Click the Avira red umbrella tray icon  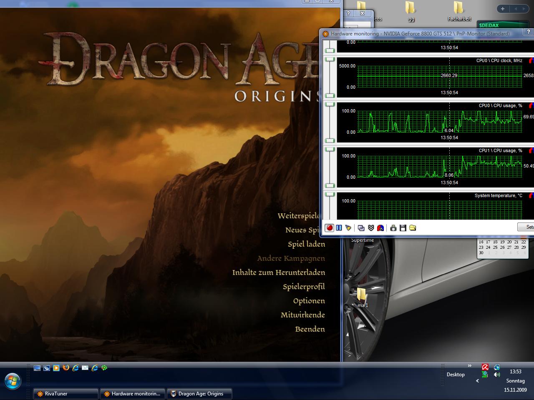tap(485, 367)
